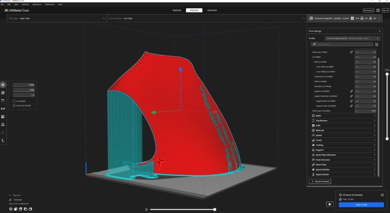
Task: Select the Rotate tool
Action: pyautogui.click(x=4, y=100)
